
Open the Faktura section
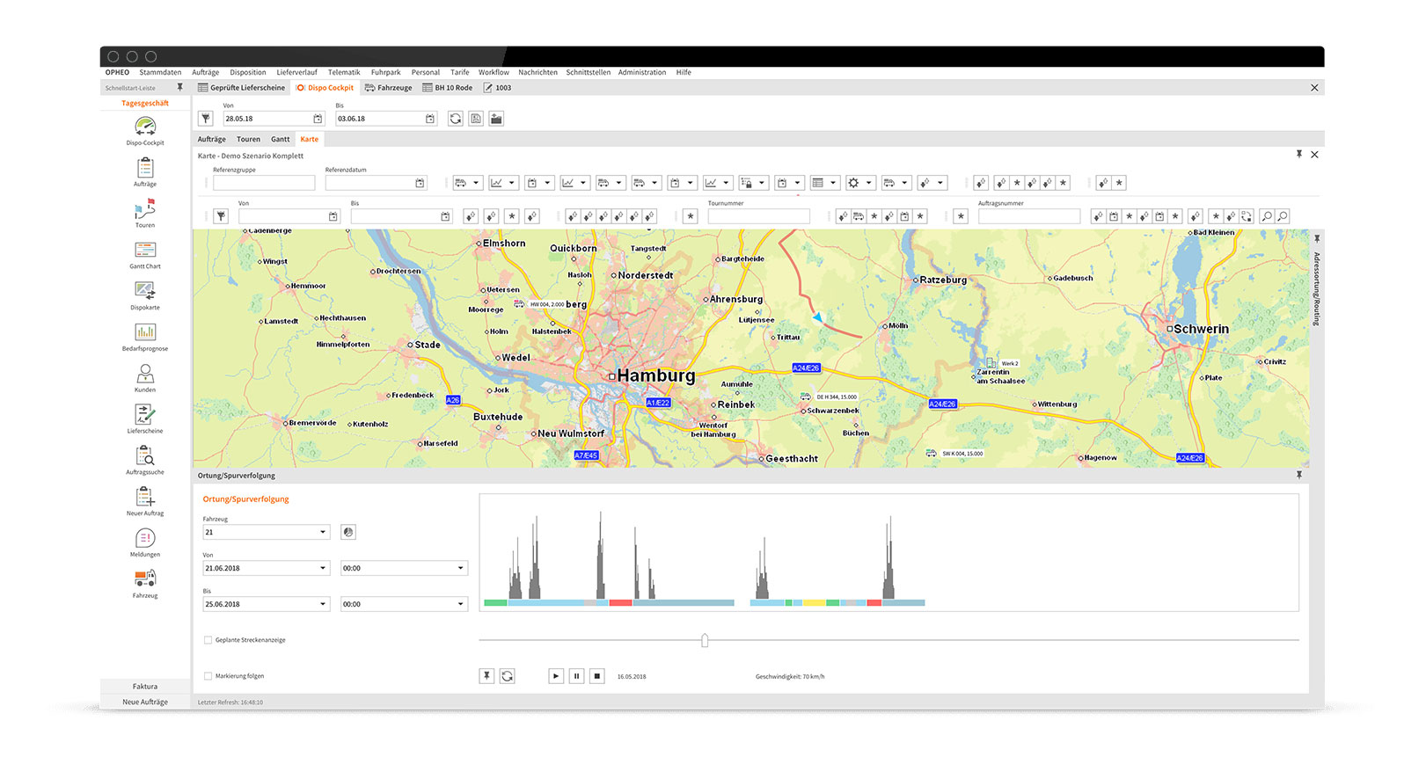point(145,686)
